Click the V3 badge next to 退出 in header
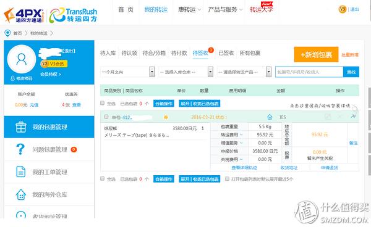The image size is (371, 227). click(x=343, y=9)
